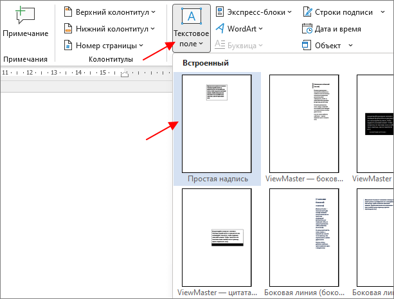Click the Текстовое поле text box icon
The height and width of the screenshot is (299, 394).
[x=192, y=16]
